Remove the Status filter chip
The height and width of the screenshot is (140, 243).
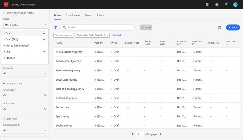coord(107,35)
